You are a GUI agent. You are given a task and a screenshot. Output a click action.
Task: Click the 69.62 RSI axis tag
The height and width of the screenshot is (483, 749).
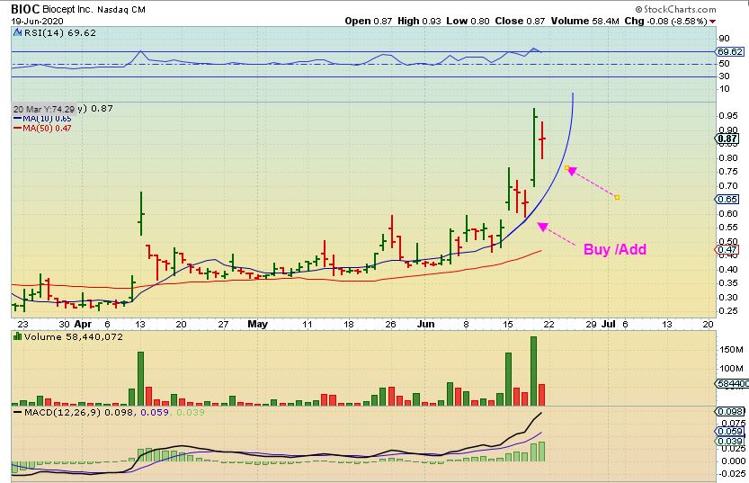pyautogui.click(x=730, y=51)
